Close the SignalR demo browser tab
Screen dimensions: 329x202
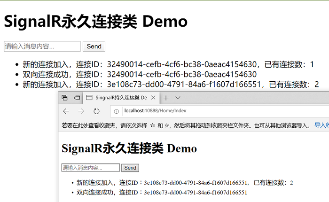153,98
